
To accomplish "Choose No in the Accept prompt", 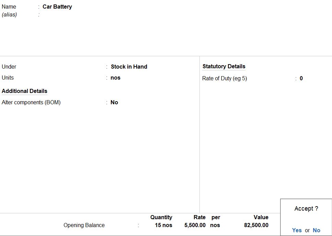I will [316, 231].
